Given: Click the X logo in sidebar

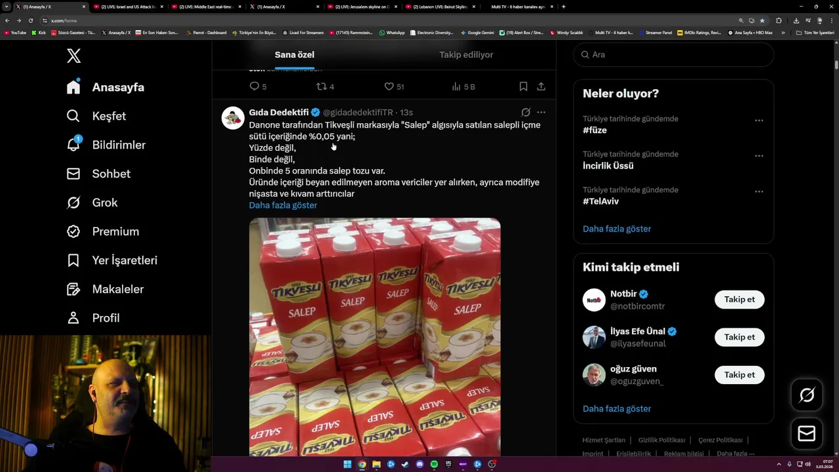Looking at the screenshot, I should pyautogui.click(x=74, y=56).
